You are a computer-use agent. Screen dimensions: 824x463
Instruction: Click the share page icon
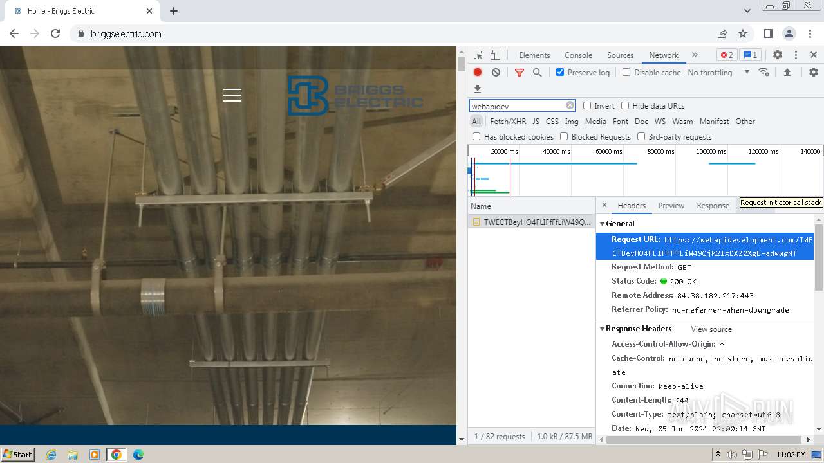722,33
